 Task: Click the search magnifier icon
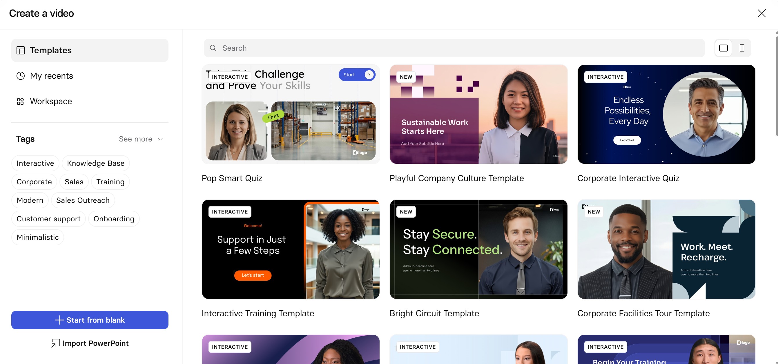(213, 48)
